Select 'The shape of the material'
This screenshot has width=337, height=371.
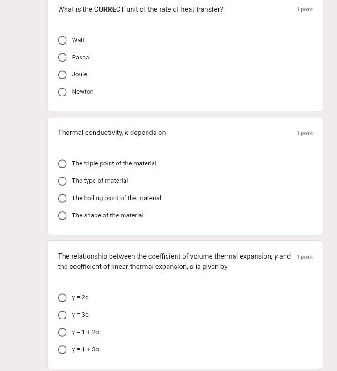tap(62, 216)
